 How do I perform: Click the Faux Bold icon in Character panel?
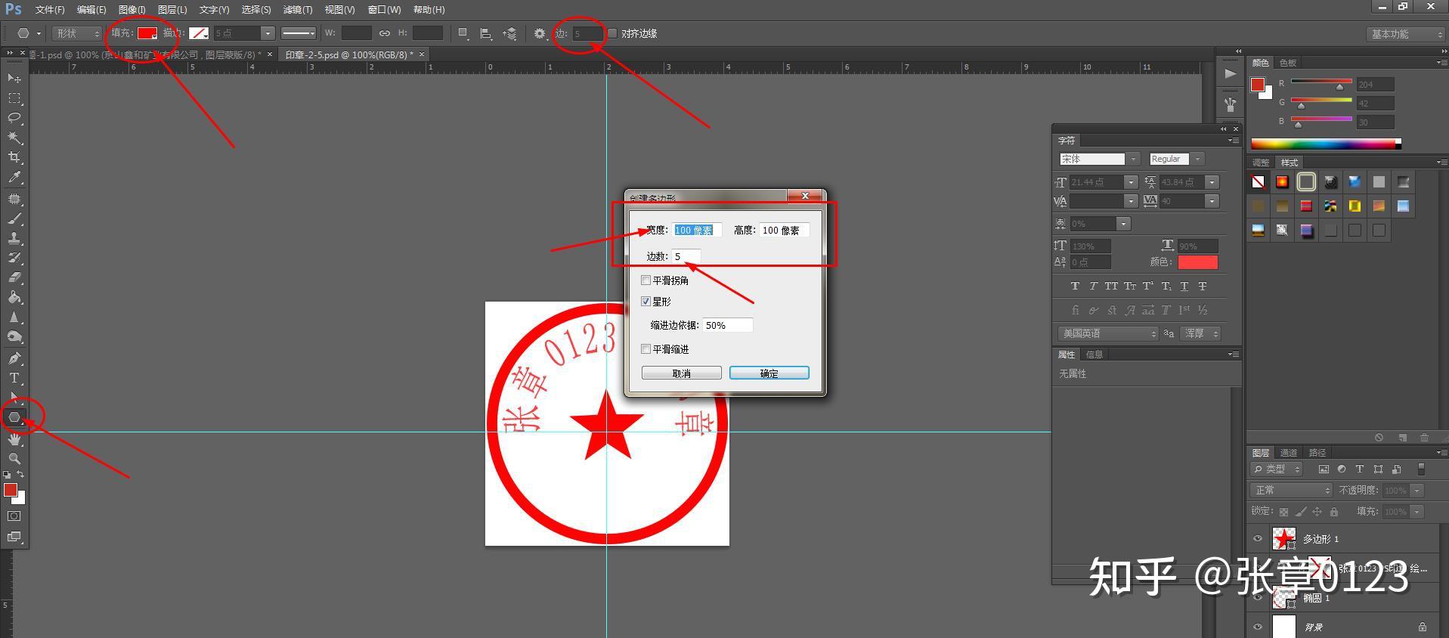click(1075, 286)
